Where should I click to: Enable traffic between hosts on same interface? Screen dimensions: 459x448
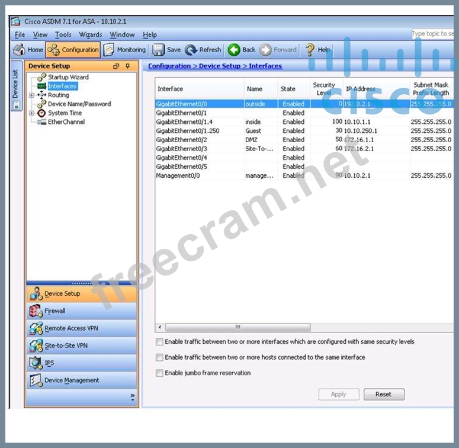(x=159, y=357)
